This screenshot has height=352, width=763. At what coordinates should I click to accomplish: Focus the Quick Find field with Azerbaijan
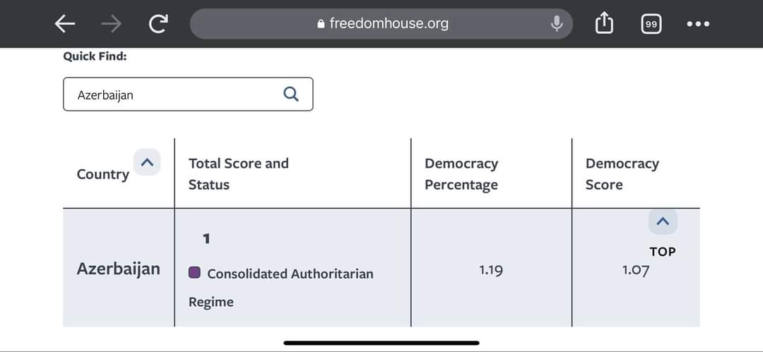pyautogui.click(x=177, y=95)
